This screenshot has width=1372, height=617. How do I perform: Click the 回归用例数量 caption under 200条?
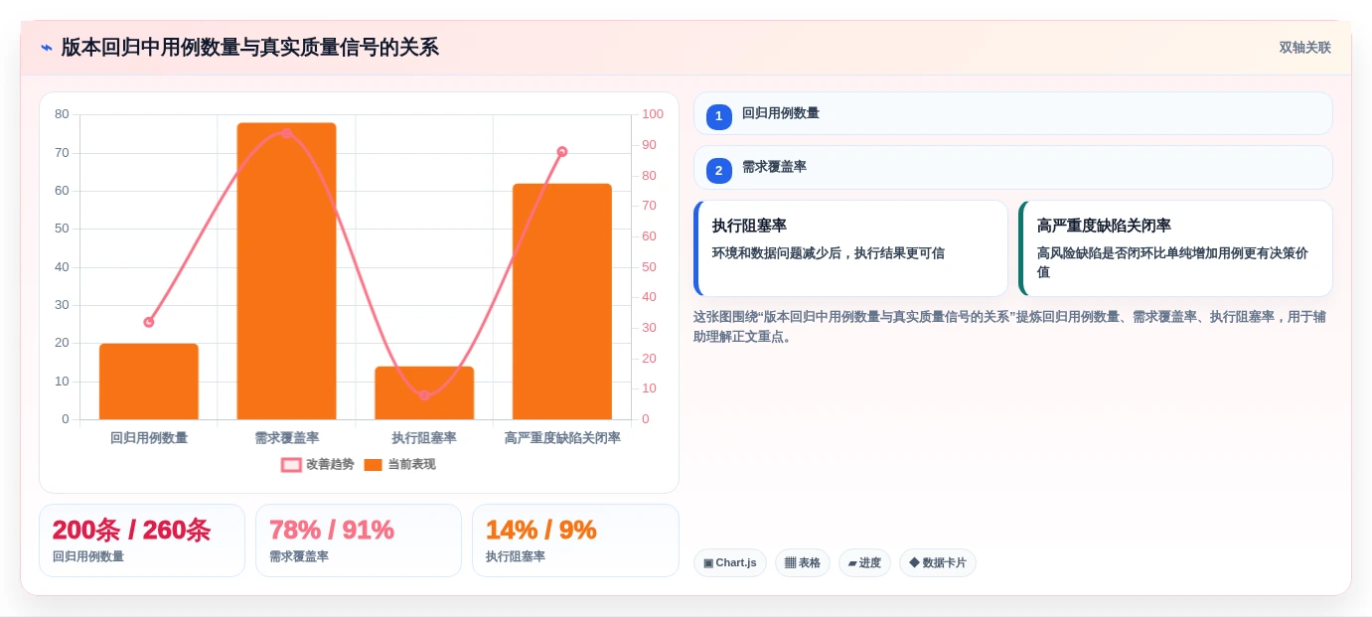click(88, 556)
